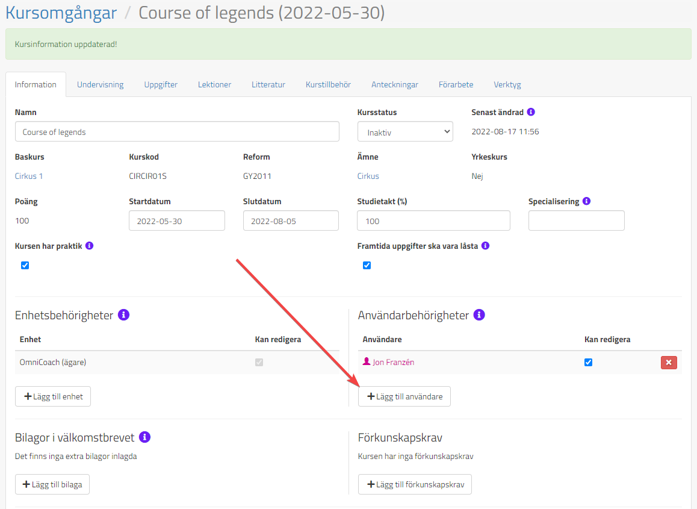Click Kurskod value CIRCIR01S
The image size is (697, 509).
pos(147,176)
